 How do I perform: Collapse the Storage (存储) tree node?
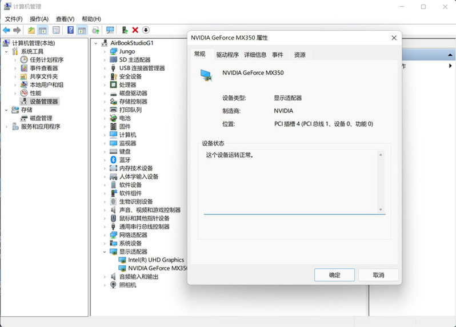(6, 110)
